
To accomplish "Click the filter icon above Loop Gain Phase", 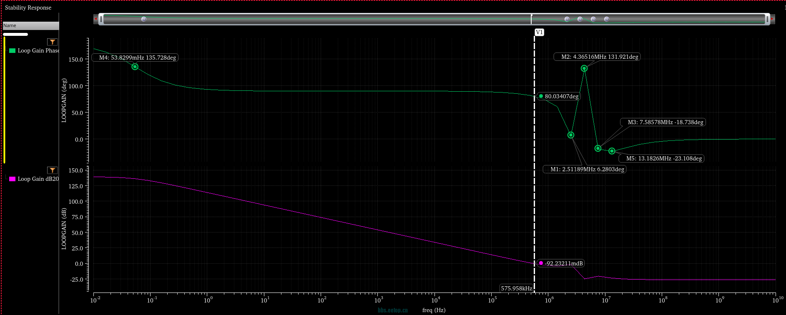I will click(52, 42).
